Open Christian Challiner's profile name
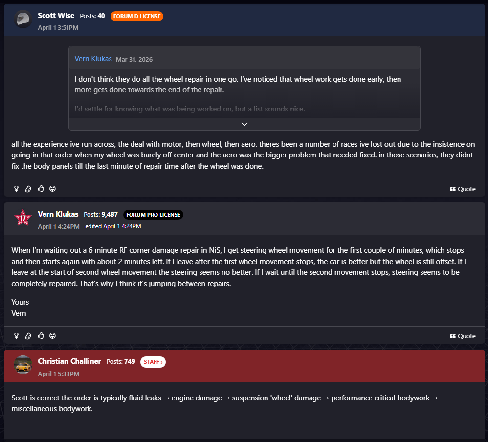The image size is (488, 442). point(69,361)
